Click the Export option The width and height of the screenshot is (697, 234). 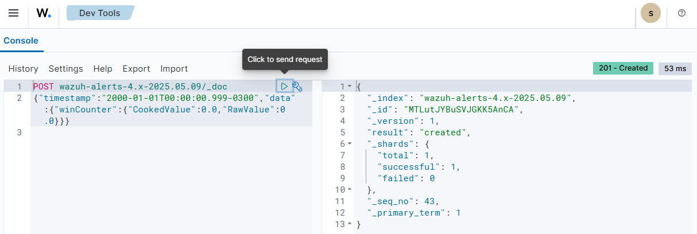tap(137, 69)
